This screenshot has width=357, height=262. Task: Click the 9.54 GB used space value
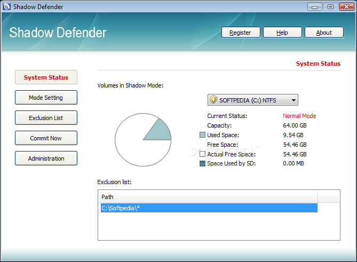pyautogui.click(x=293, y=135)
